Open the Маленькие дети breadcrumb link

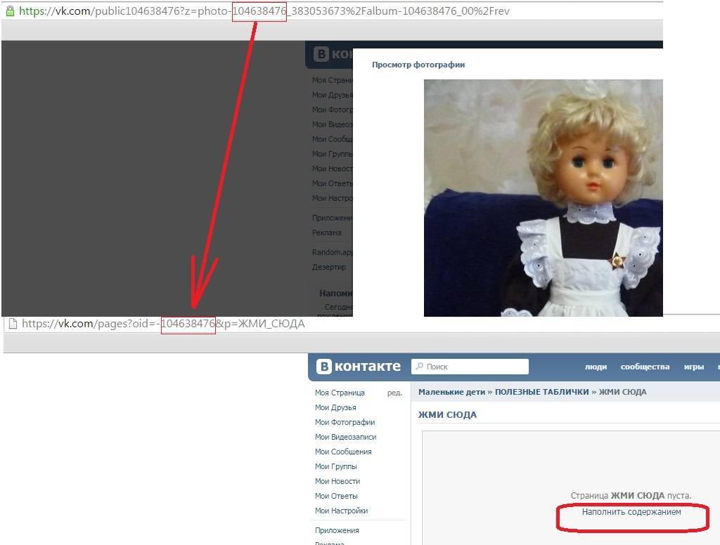[450, 392]
